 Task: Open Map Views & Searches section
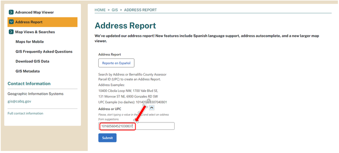(x=35, y=32)
